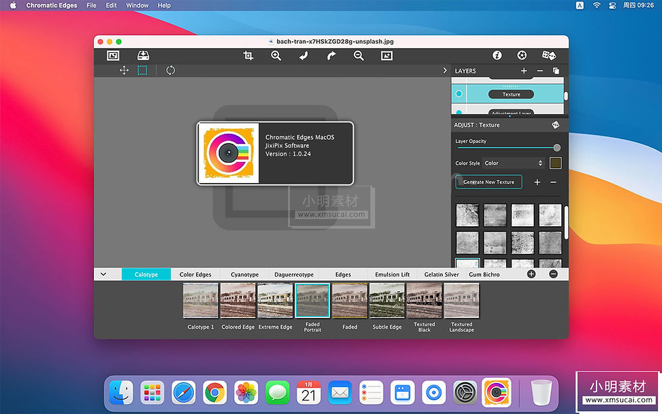Image resolution: width=662 pixels, height=414 pixels.
Task: Switch to Edges tab
Action: [343, 274]
